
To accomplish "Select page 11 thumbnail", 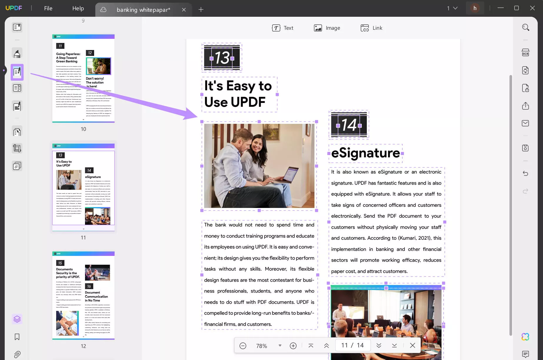I will pos(84,187).
